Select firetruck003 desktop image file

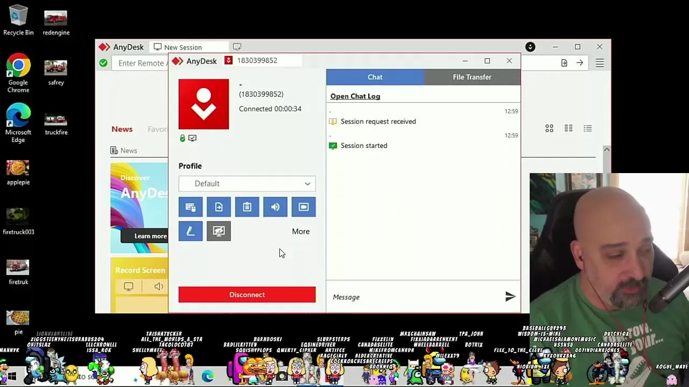click(18, 222)
